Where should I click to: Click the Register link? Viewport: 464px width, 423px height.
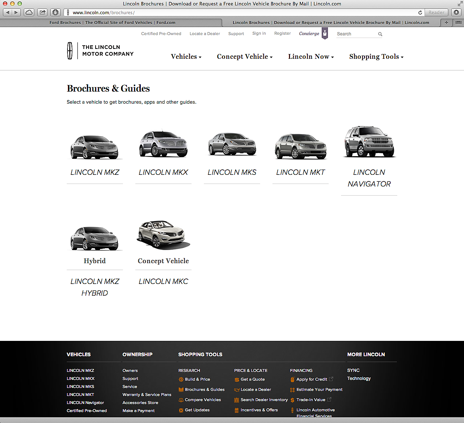[x=282, y=33]
